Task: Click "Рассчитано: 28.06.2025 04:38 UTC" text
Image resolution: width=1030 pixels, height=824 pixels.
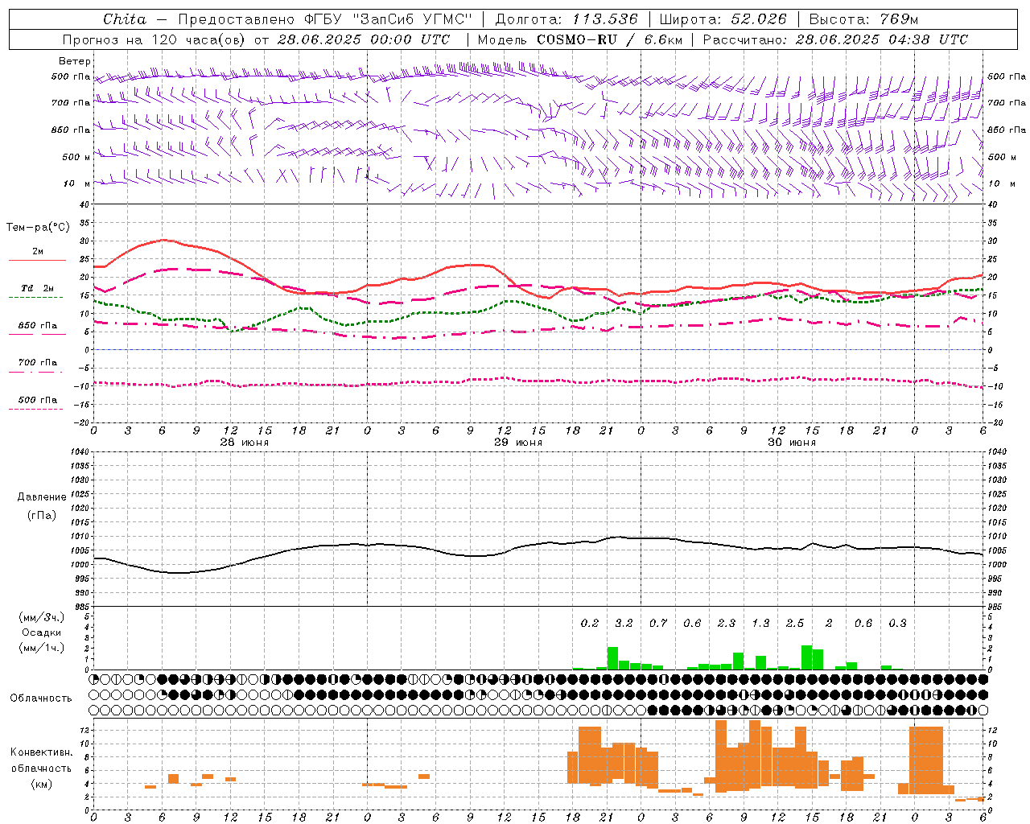Action: coord(835,39)
